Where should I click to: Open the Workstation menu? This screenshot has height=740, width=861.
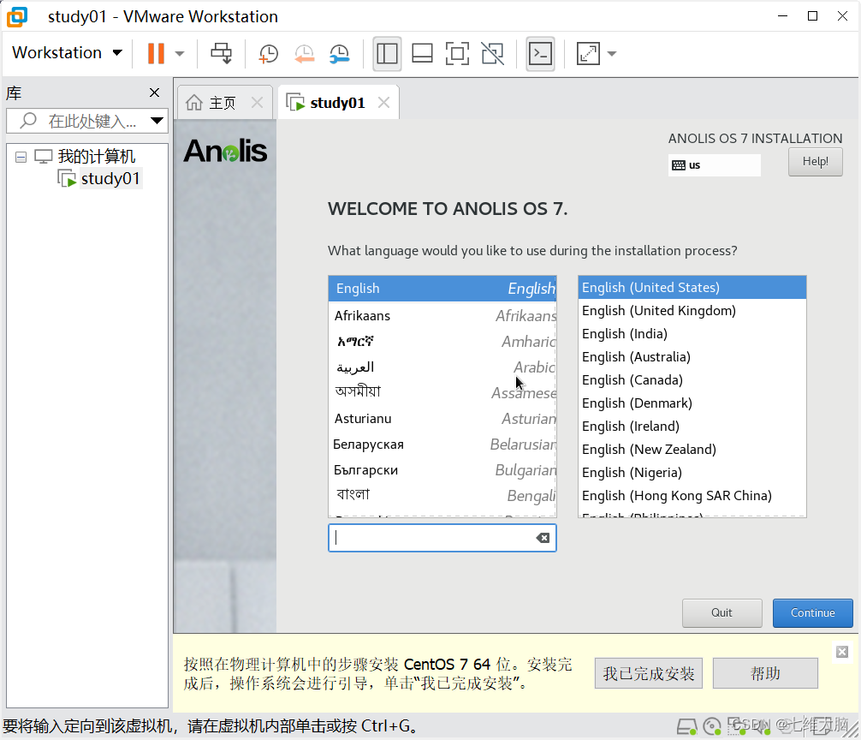(x=67, y=53)
